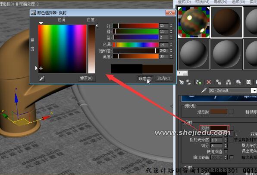Click the 反射 color swatch
This screenshot has width=257, height=175.
[x=219, y=128]
